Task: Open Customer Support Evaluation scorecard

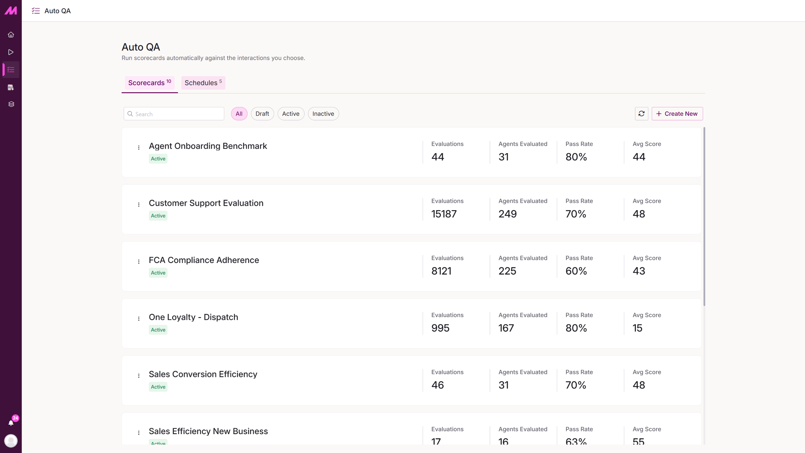Action: [206, 203]
